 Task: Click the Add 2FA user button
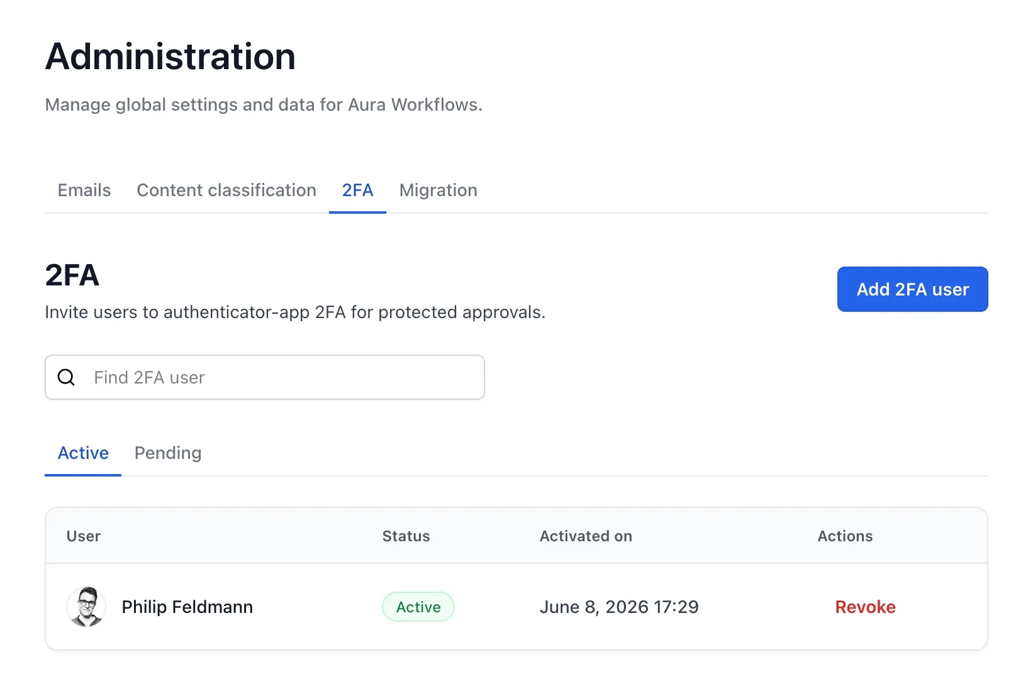pyautogui.click(x=912, y=289)
